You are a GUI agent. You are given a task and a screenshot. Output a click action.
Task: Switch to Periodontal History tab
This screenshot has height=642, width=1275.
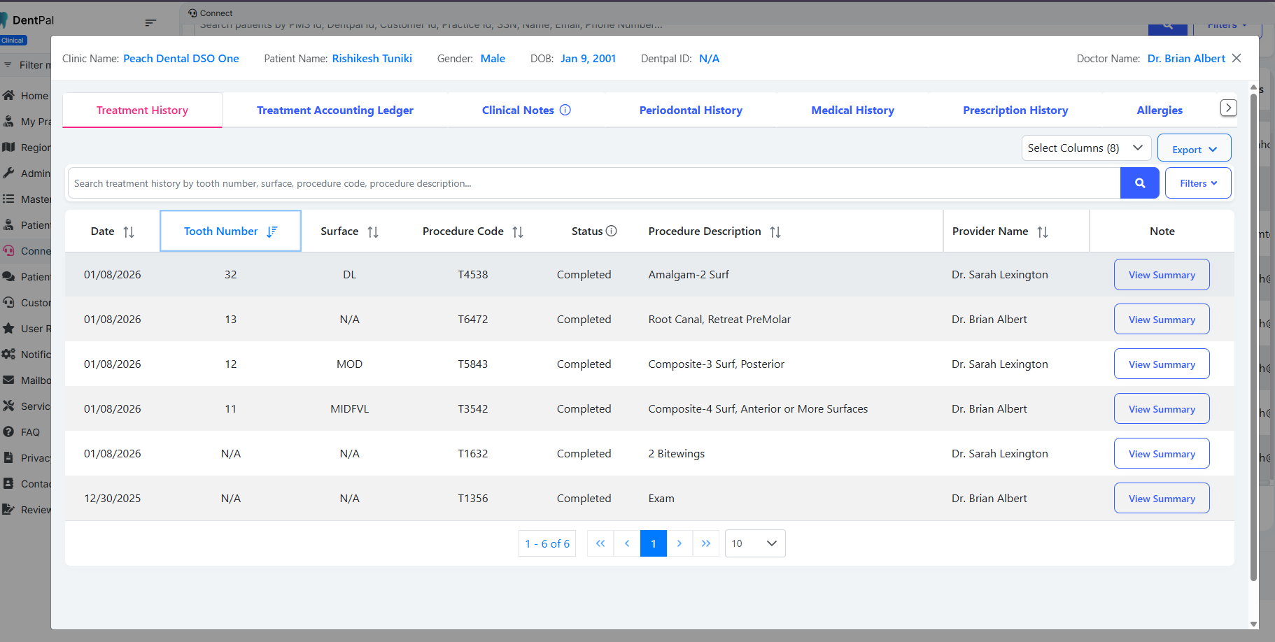(x=691, y=110)
